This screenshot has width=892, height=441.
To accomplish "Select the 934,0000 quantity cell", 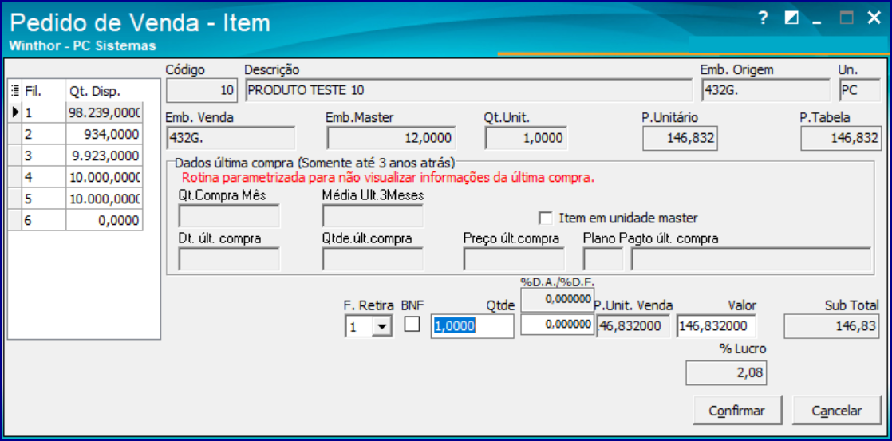I will [x=104, y=134].
